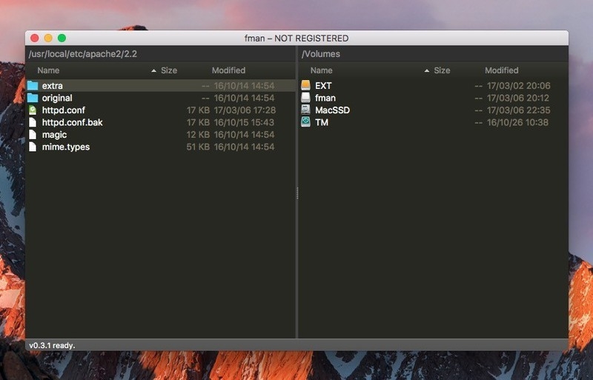Click the fman volume icon

305,98
